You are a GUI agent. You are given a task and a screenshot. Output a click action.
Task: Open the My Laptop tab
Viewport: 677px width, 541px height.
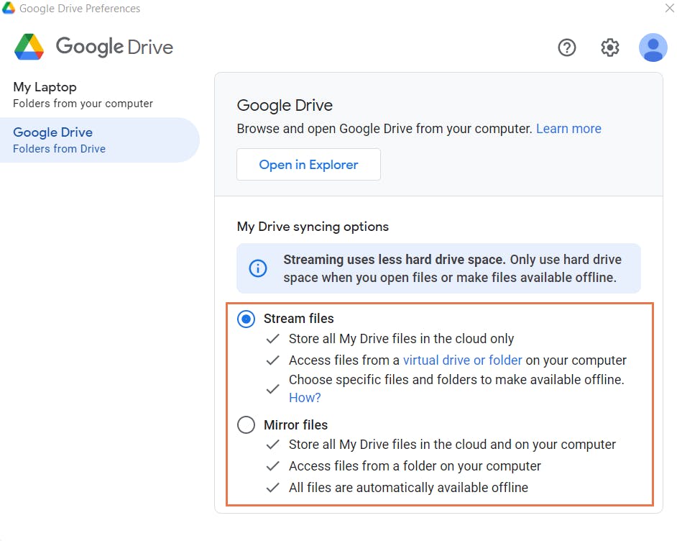tap(83, 94)
